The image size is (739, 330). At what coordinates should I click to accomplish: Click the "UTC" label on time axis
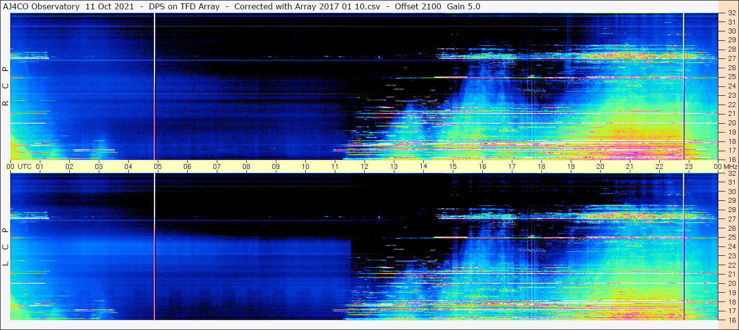tap(25, 166)
